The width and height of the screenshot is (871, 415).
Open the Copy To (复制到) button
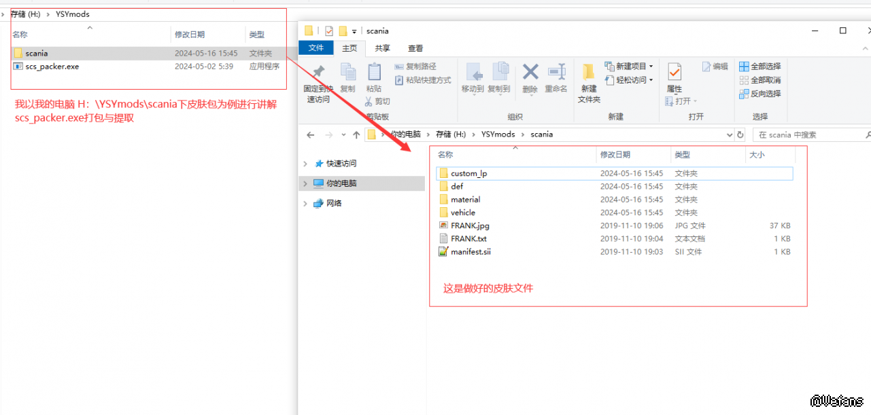(x=499, y=78)
